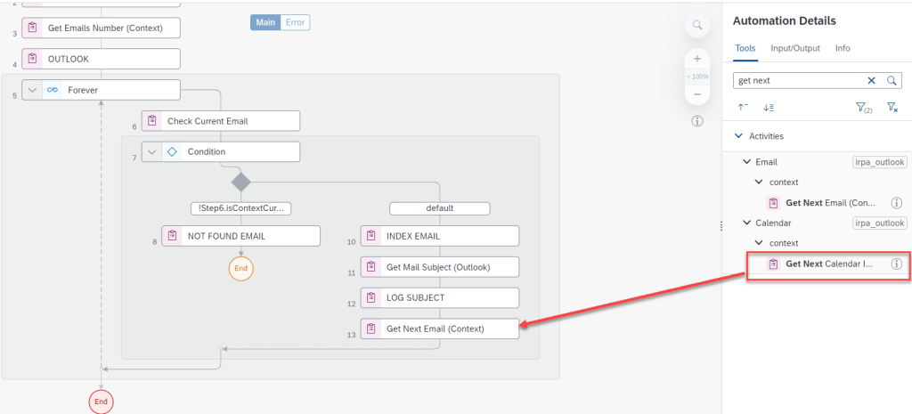
Task: Switch the view toggle to Error
Action: point(296,22)
